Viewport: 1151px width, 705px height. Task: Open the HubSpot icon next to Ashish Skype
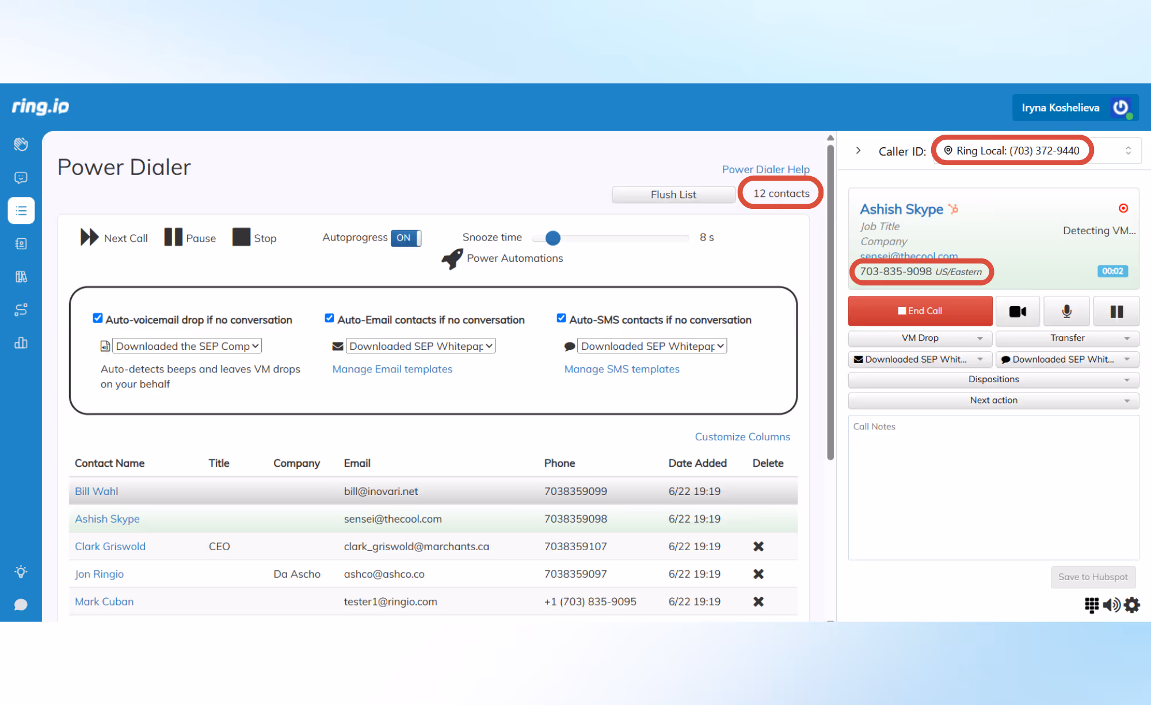coord(954,209)
